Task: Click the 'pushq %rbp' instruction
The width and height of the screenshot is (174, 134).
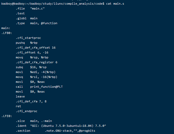Action: 27,43
